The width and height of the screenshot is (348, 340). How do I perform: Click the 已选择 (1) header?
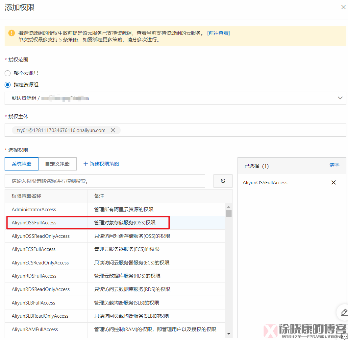point(257,166)
